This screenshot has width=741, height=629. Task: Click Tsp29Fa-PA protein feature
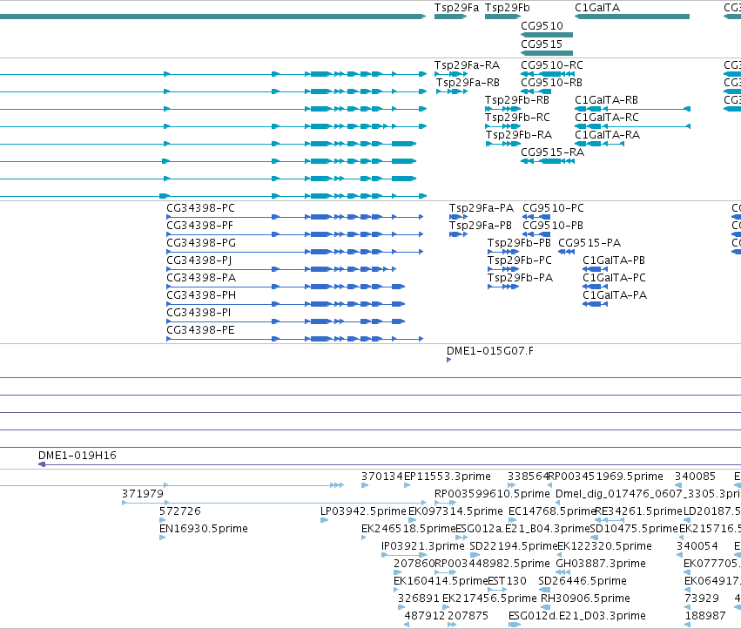[x=458, y=217]
